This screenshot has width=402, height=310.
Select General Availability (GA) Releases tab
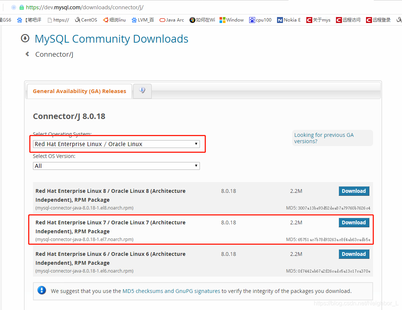[x=79, y=91]
